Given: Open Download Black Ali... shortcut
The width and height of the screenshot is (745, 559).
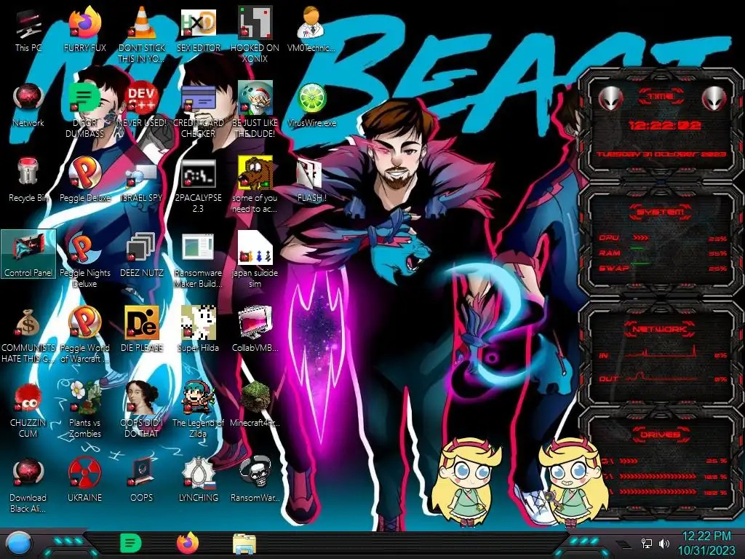Looking at the screenshot, I should tap(28, 485).
